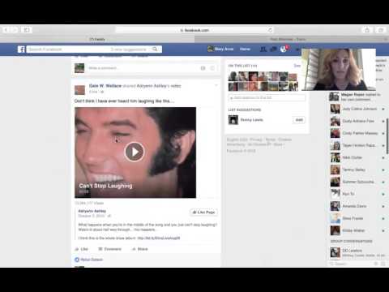Click Like under the Elvis video post
This screenshot has height=292, width=389.
click(82, 249)
